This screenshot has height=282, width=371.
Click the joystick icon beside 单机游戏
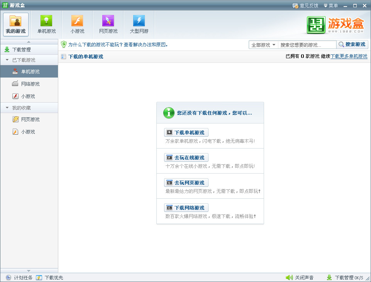pos(15,71)
